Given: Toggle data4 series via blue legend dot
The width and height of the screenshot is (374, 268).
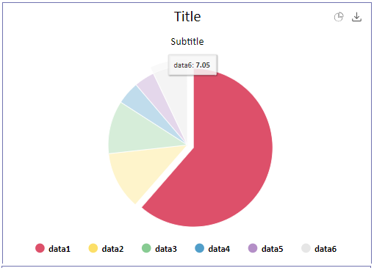Looking at the screenshot, I should tap(199, 248).
